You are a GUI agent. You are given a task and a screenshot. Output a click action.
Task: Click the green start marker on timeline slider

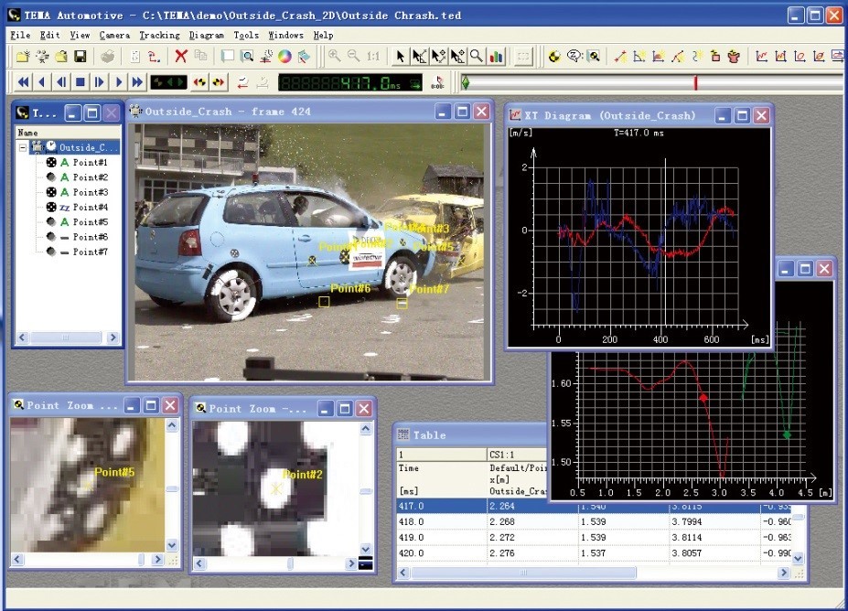(x=466, y=83)
